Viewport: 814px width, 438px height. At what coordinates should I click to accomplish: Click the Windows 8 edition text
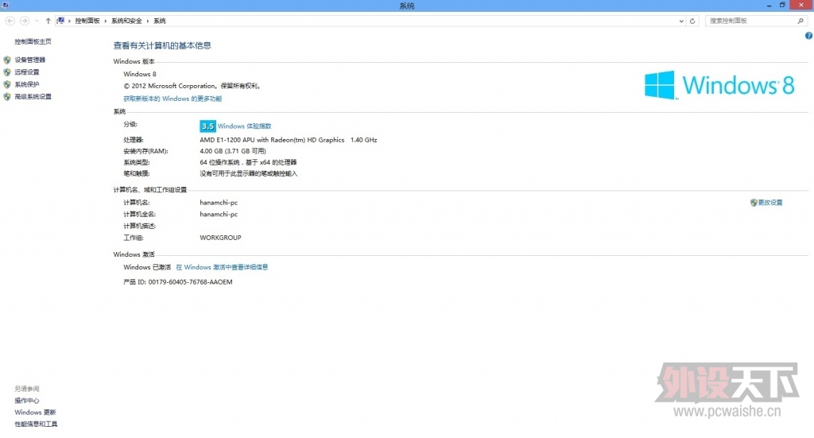point(140,74)
